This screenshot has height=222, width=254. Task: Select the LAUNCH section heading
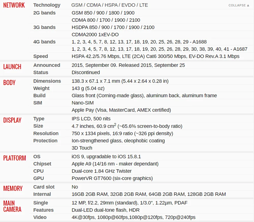click(12, 67)
